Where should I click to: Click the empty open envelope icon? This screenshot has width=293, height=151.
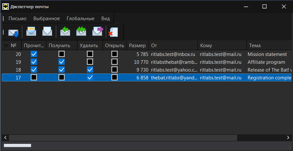click(47, 31)
